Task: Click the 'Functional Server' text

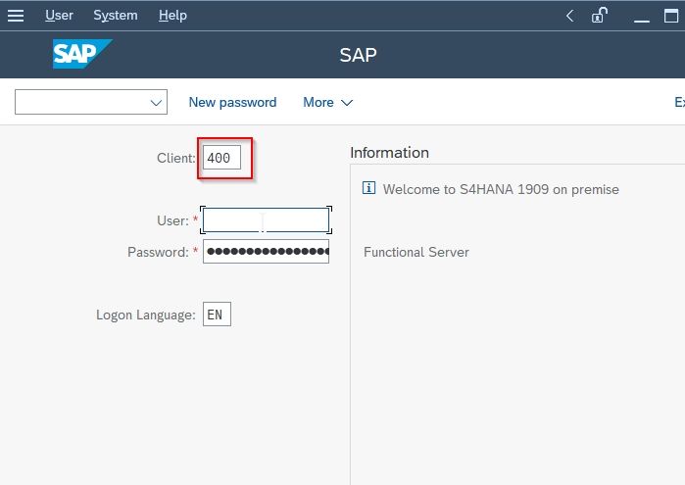Action: coord(416,252)
